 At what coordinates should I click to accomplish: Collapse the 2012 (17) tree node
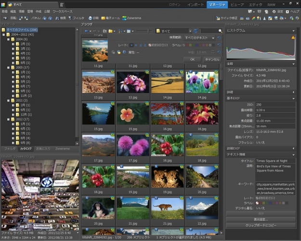tap(9, 120)
